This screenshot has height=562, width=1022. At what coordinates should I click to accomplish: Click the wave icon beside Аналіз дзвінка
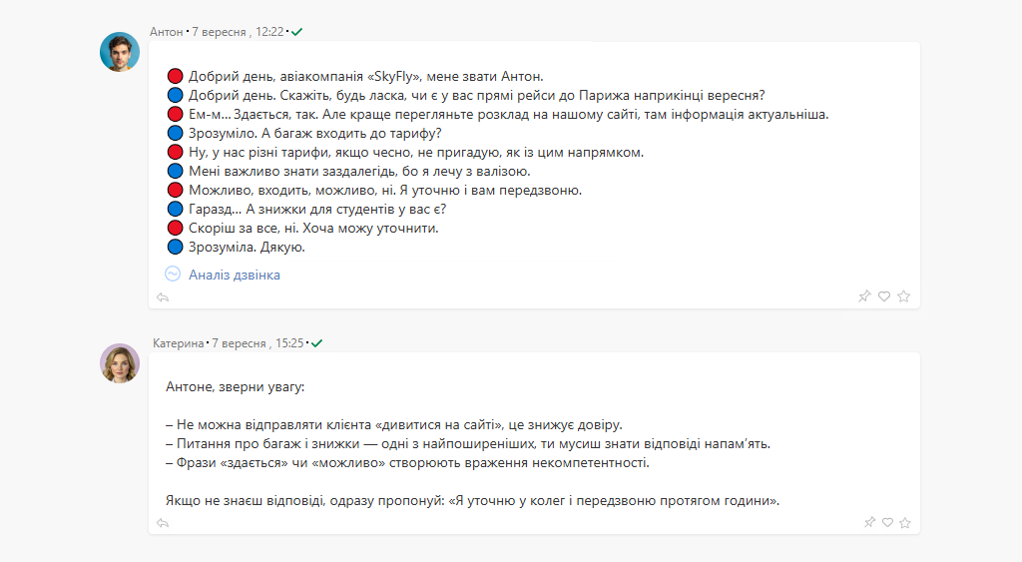173,275
